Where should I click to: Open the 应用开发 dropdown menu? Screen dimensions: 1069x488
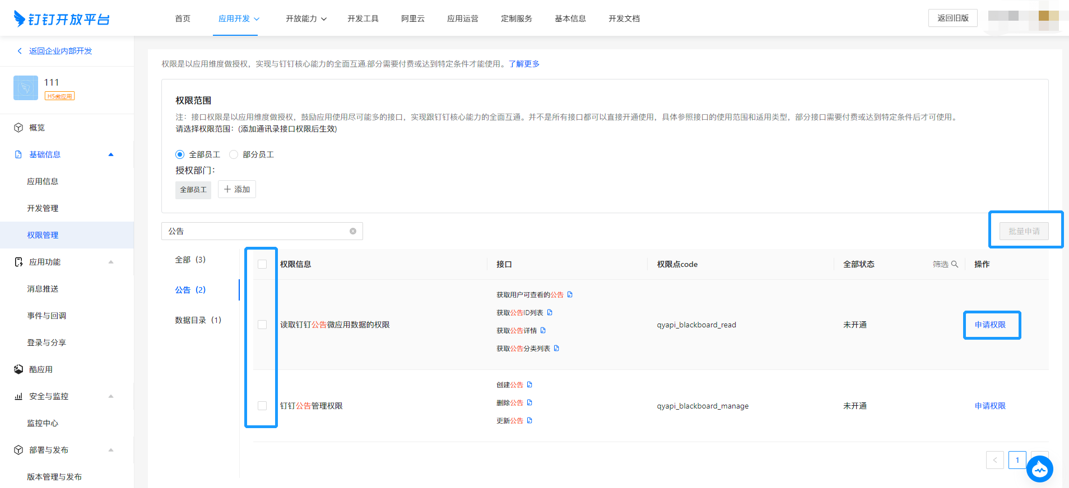pyautogui.click(x=239, y=18)
